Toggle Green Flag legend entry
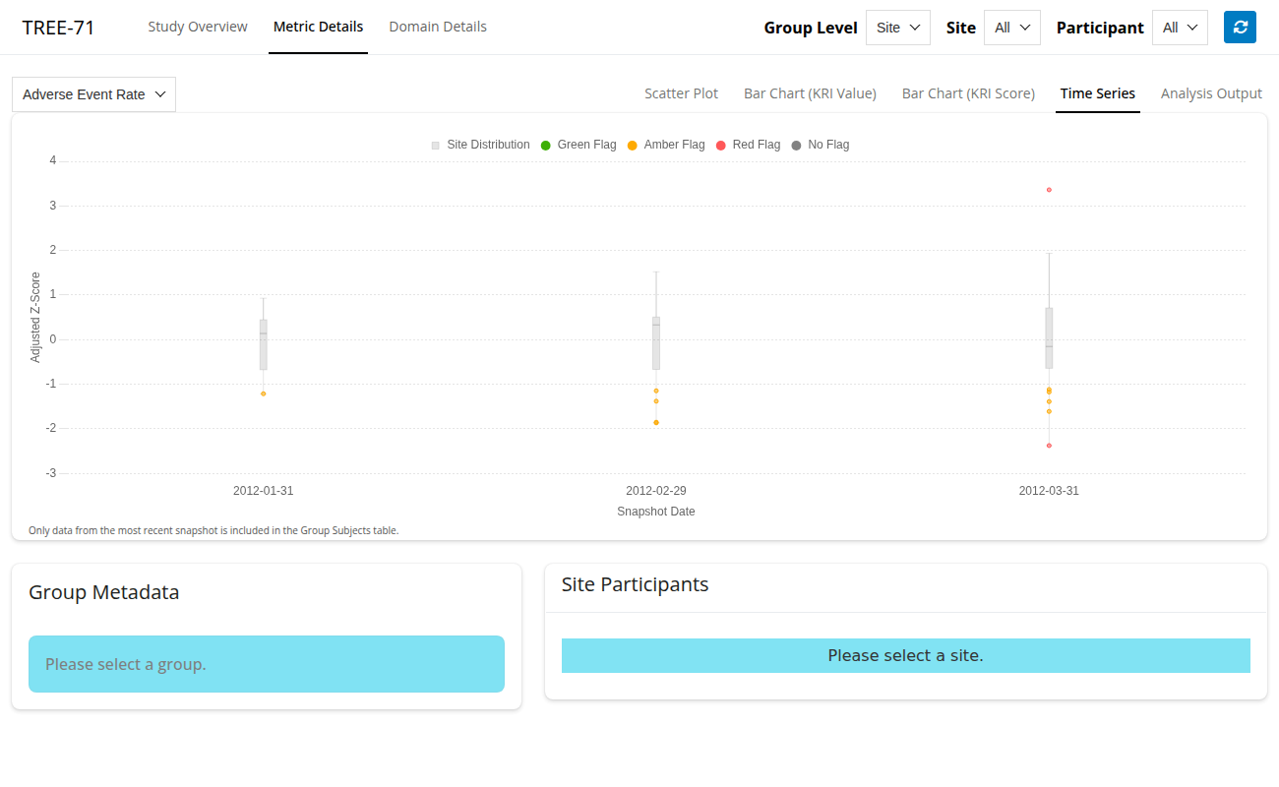Screen dimensions: 1279x787 tap(578, 145)
